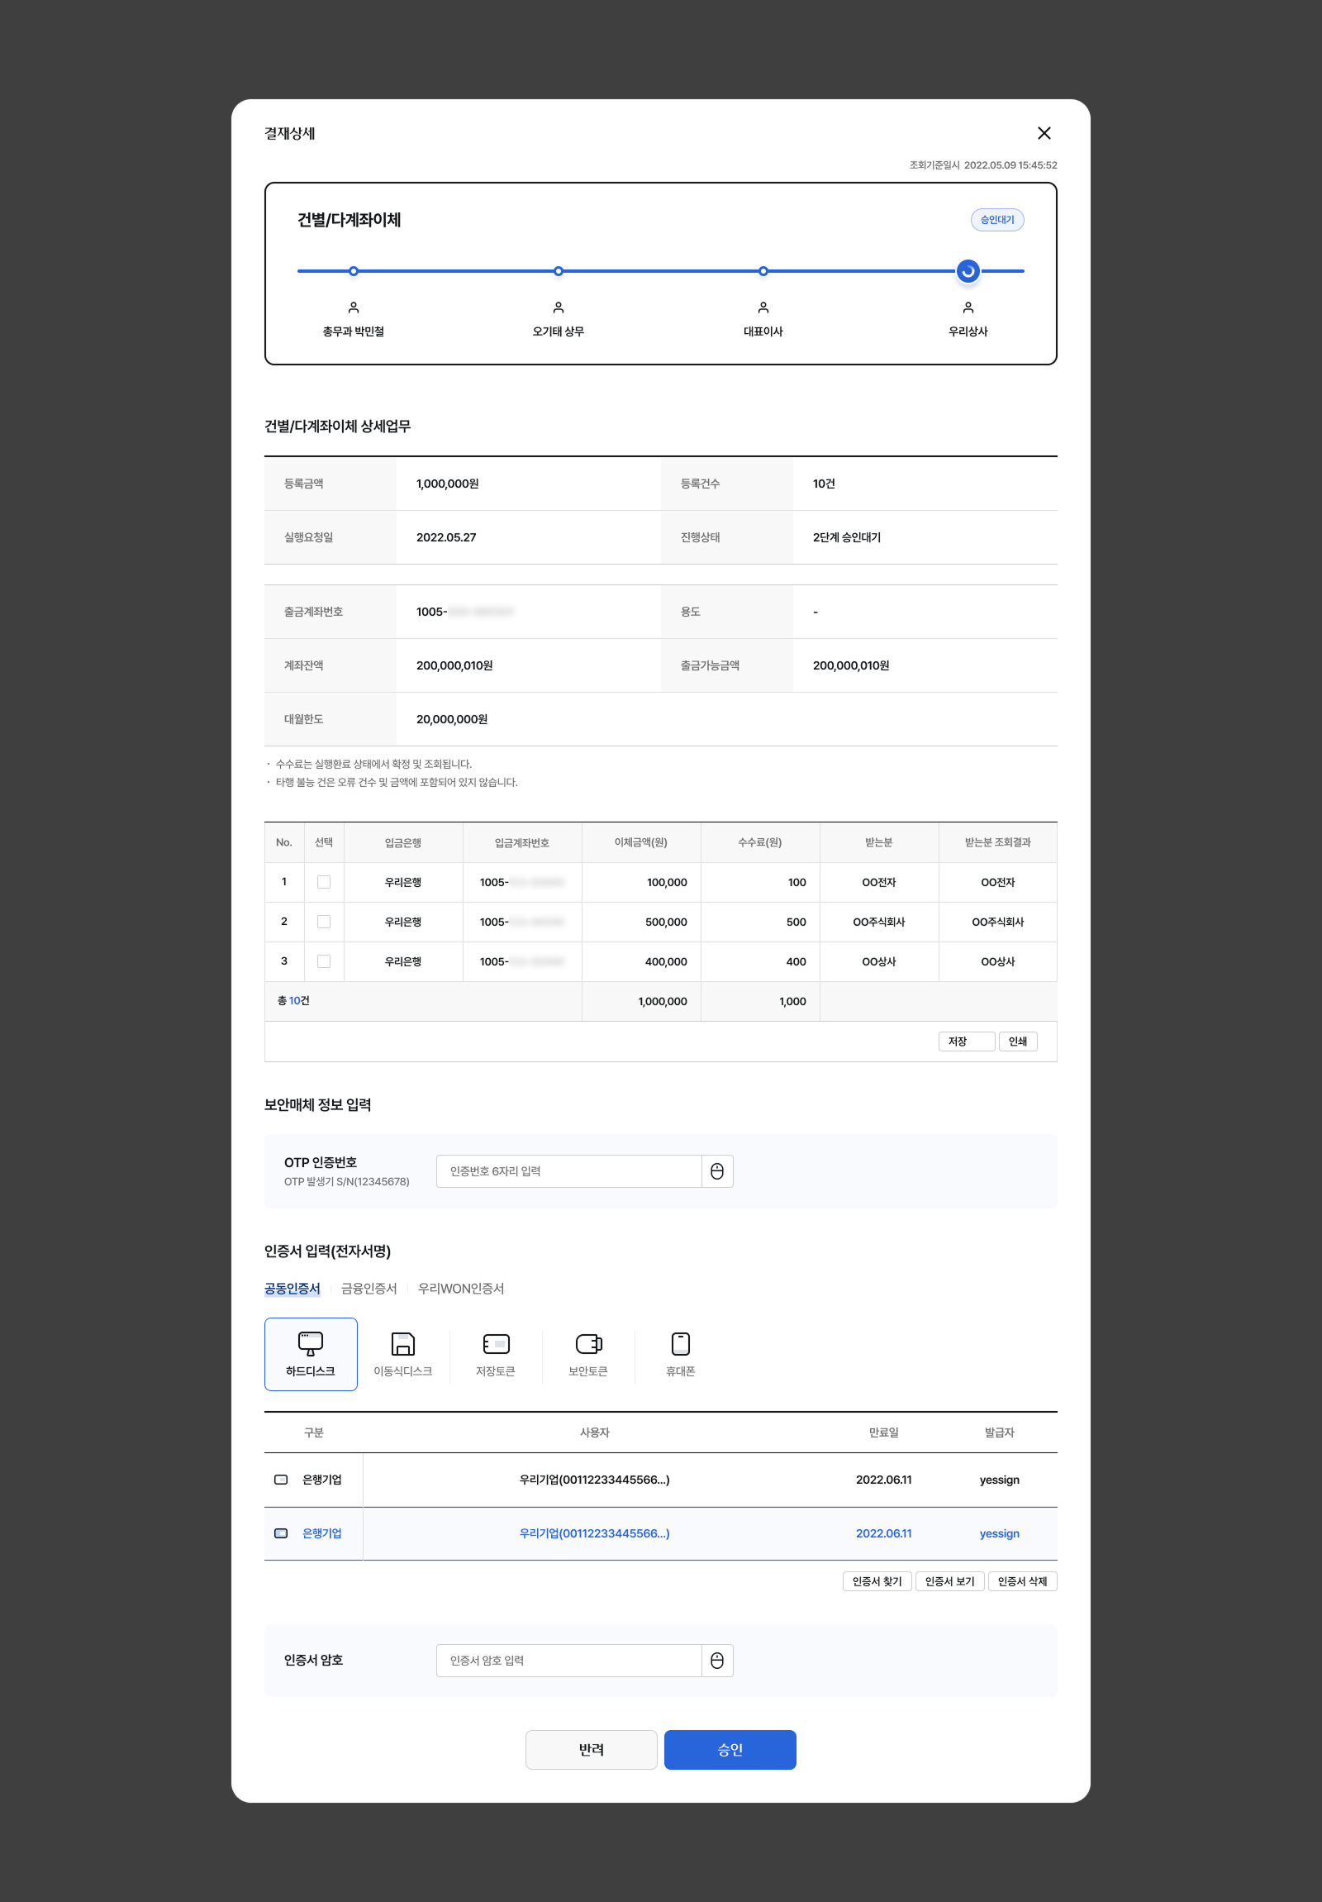Open virtual keypad for OTP 인증번호

[717, 1170]
